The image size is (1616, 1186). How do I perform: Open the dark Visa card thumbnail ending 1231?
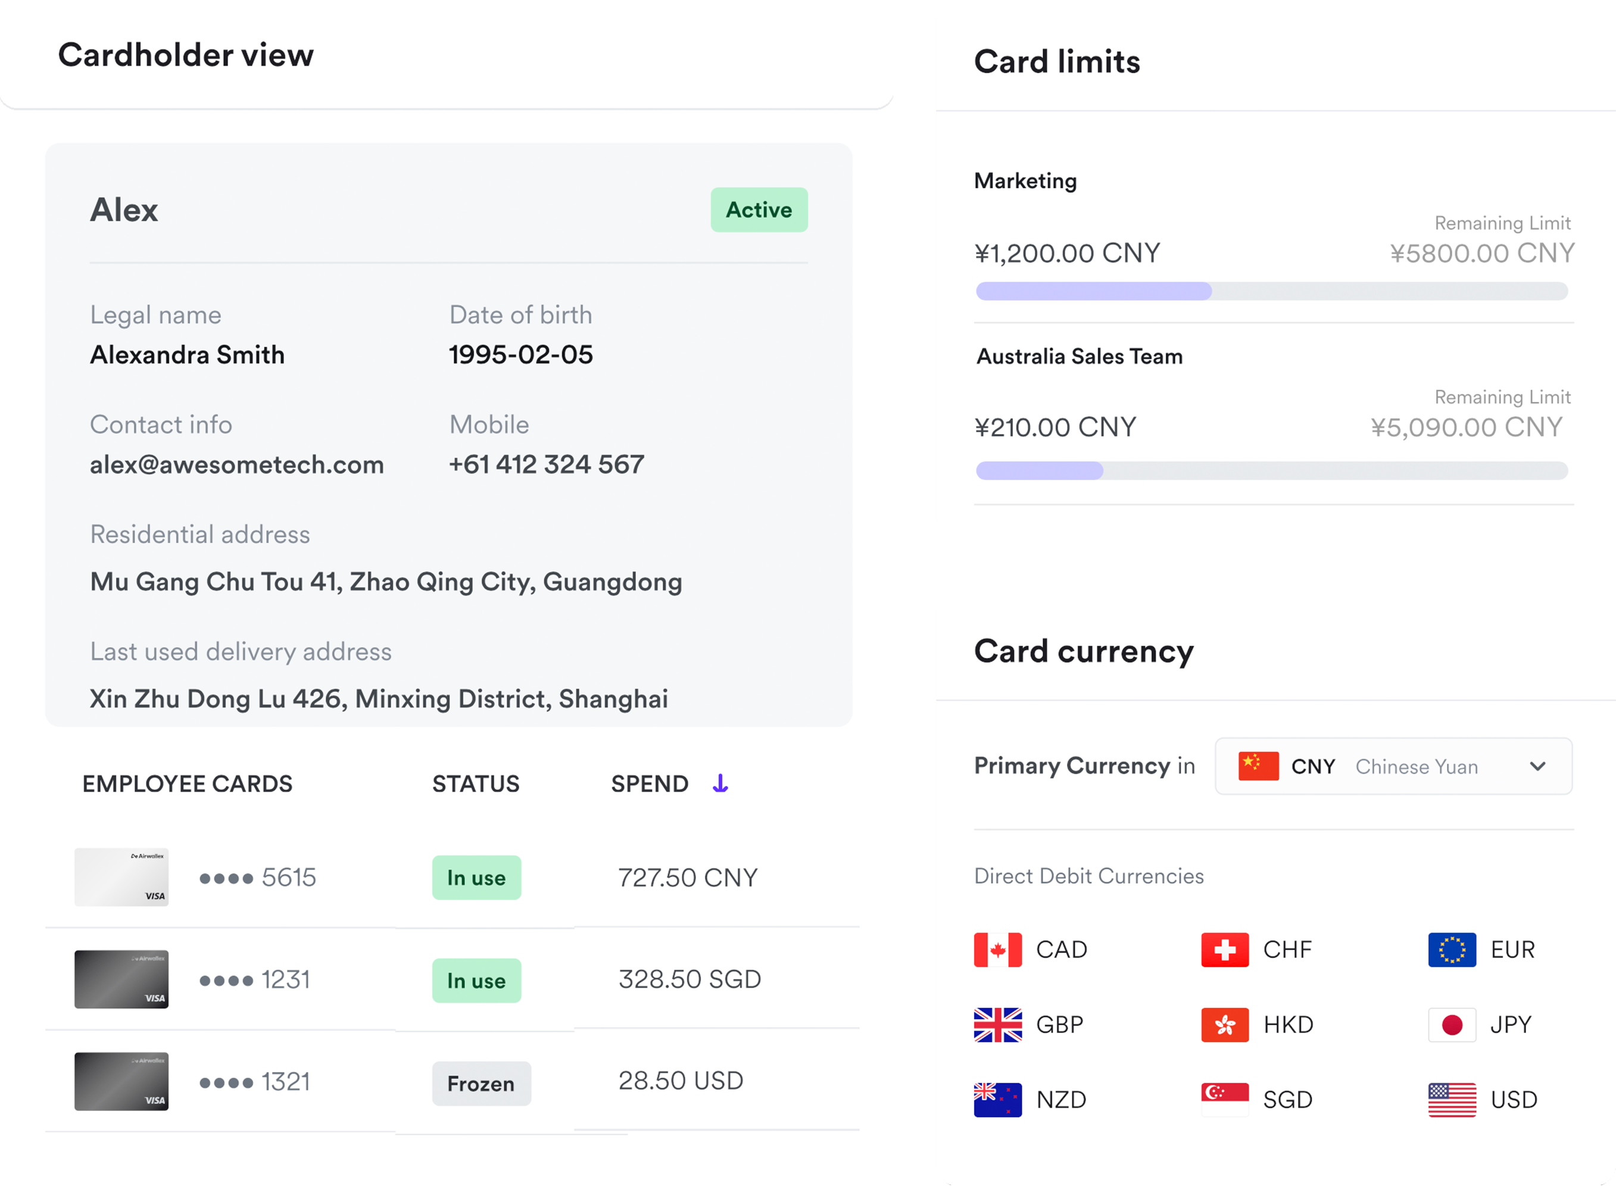(121, 979)
